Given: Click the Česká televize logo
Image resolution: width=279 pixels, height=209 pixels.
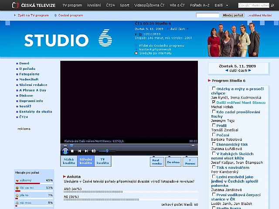Looking at the screenshot, I should coord(34,5).
